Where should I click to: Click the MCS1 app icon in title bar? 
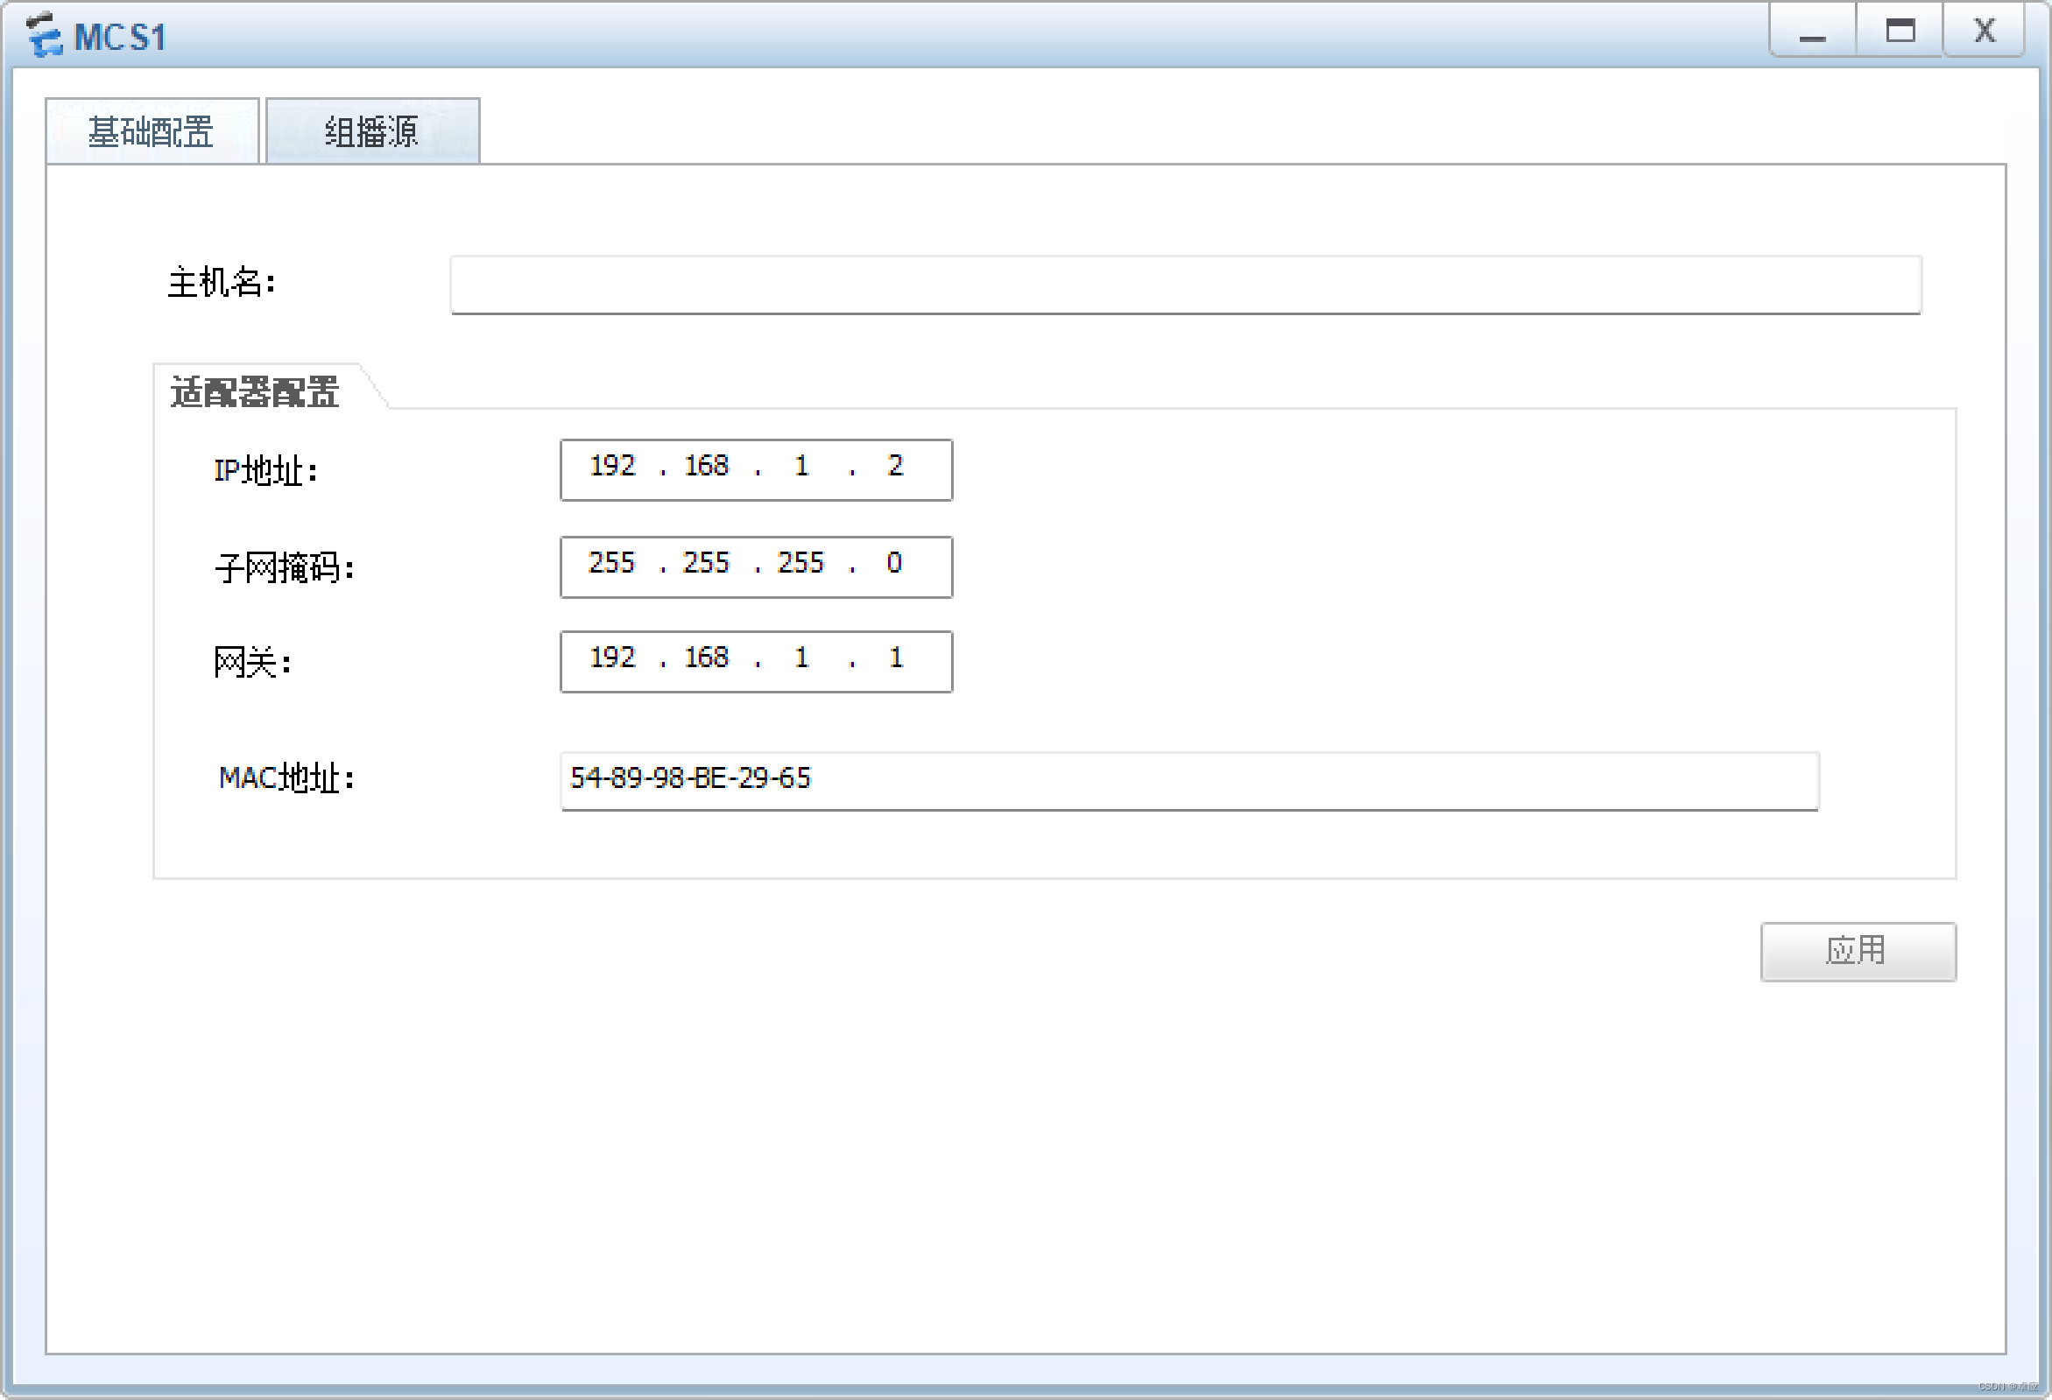coord(43,35)
